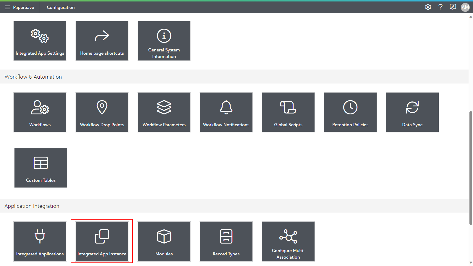473x266 pixels.
Task: Open the Global Scripts tile
Action: click(288, 112)
